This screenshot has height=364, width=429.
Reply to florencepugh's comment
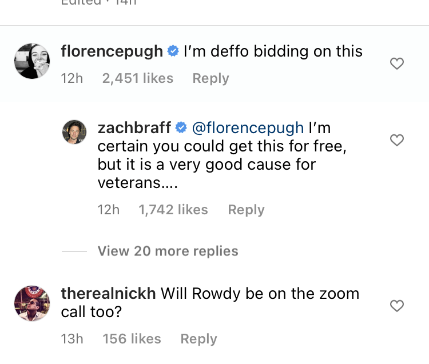click(x=210, y=78)
